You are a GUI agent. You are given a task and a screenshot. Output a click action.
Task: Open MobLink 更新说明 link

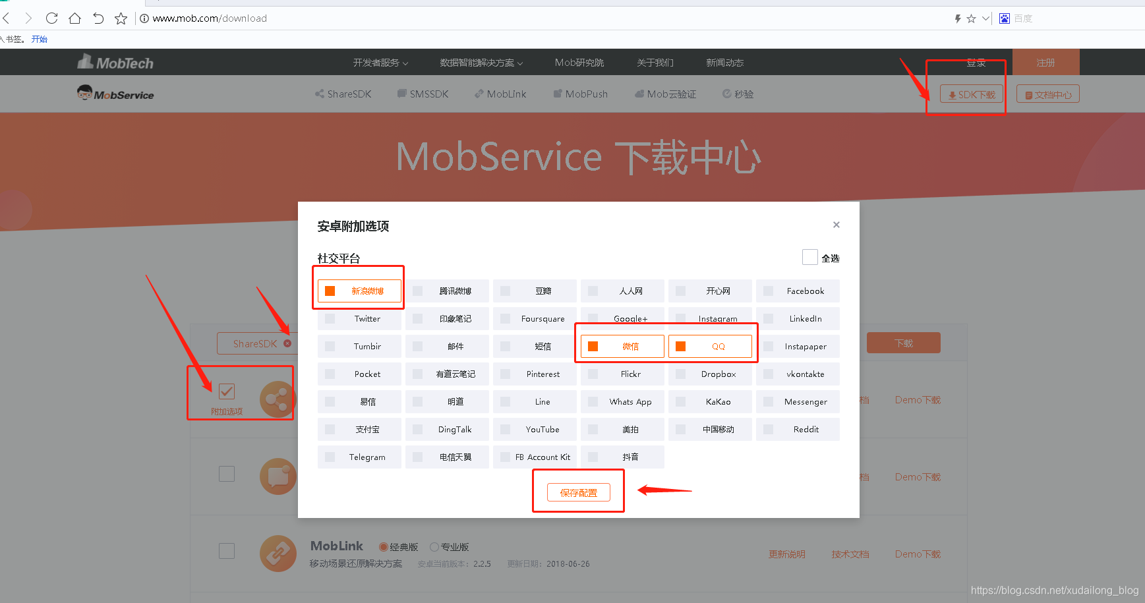pos(787,554)
